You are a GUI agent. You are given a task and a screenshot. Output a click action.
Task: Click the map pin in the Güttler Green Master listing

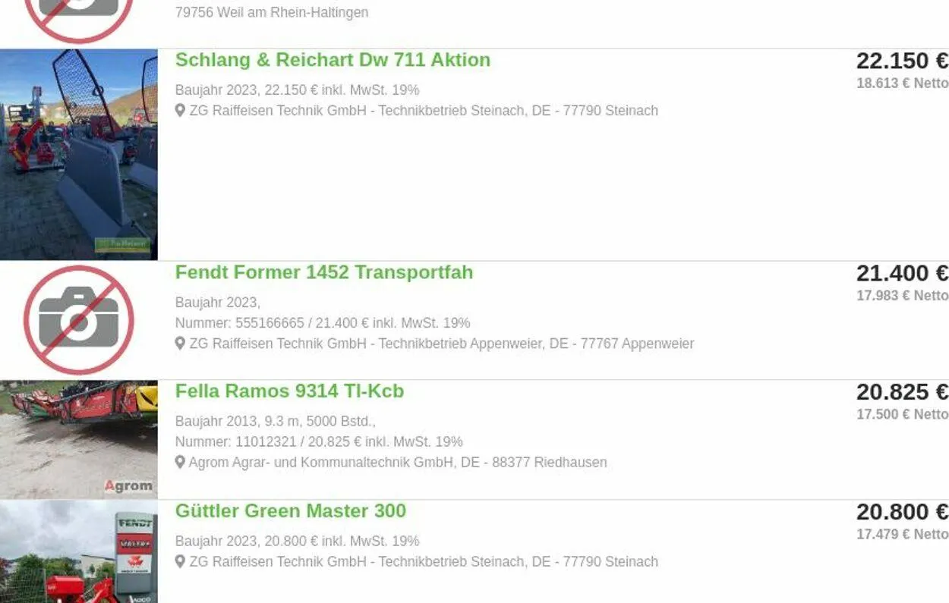180,562
